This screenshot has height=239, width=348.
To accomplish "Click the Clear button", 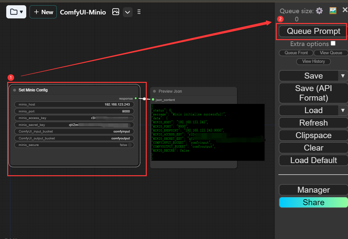I will click(x=314, y=148).
